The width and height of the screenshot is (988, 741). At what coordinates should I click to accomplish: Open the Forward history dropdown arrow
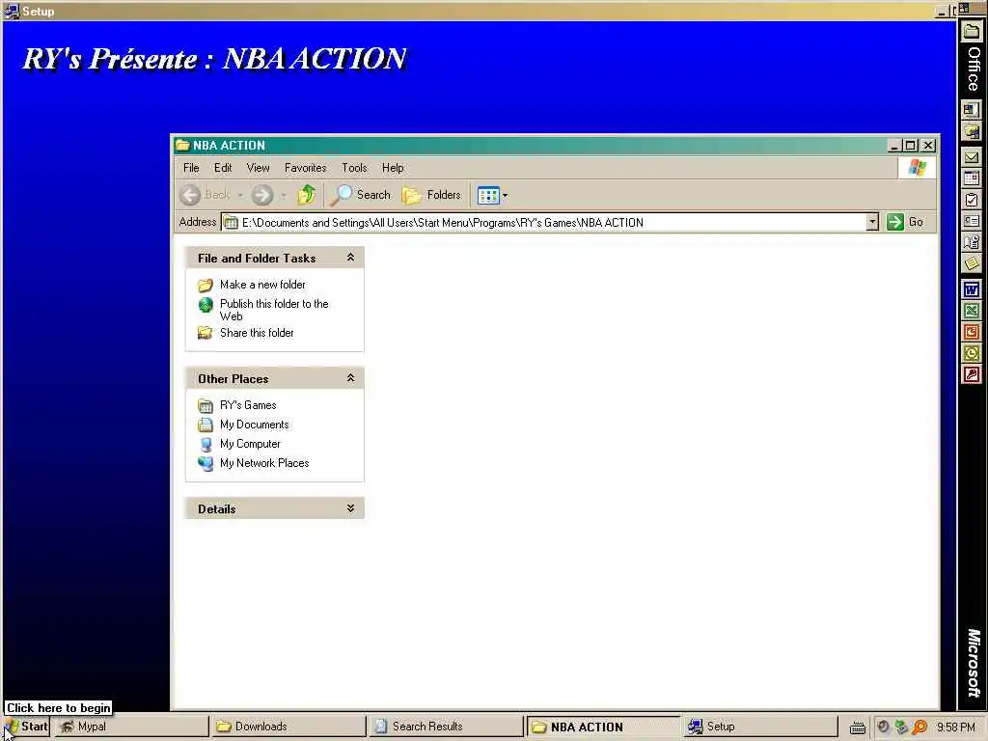[284, 195]
